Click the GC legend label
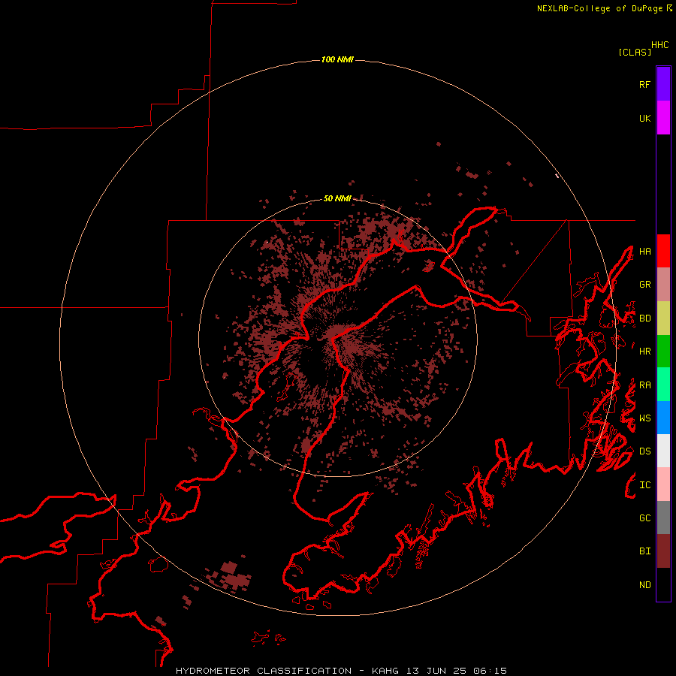This screenshot has height=676, width=676. (x=644, y=518)
